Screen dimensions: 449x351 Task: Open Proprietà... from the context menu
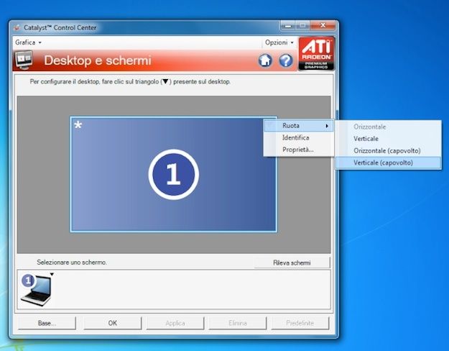[x=297, y=150]
